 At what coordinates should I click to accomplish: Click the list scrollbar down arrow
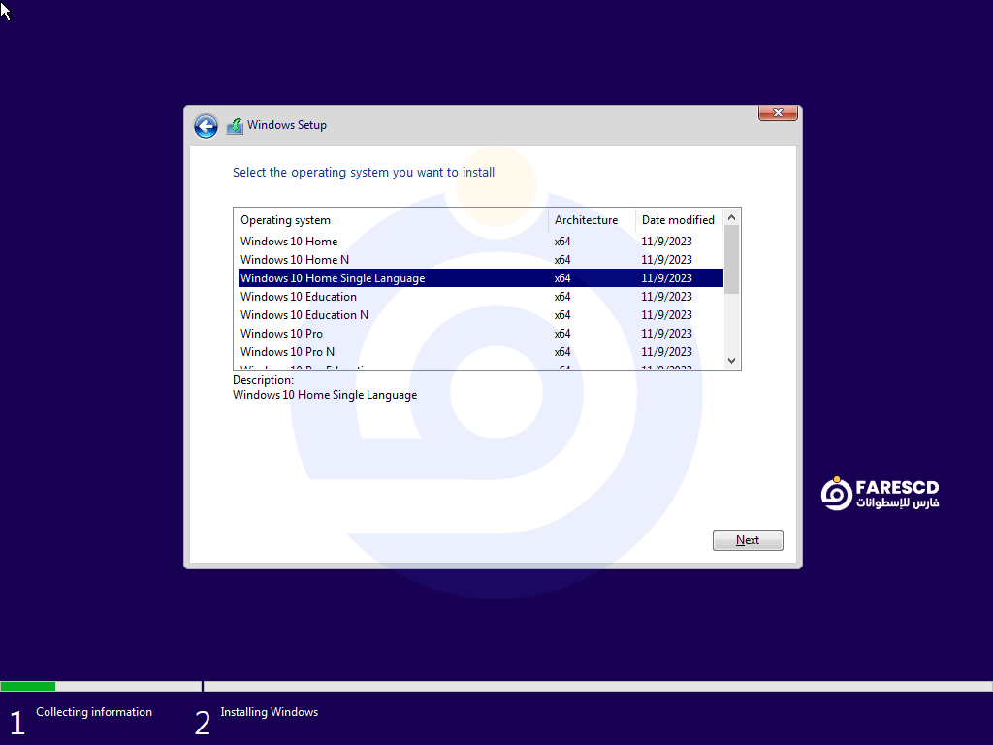tap(731, 361)
